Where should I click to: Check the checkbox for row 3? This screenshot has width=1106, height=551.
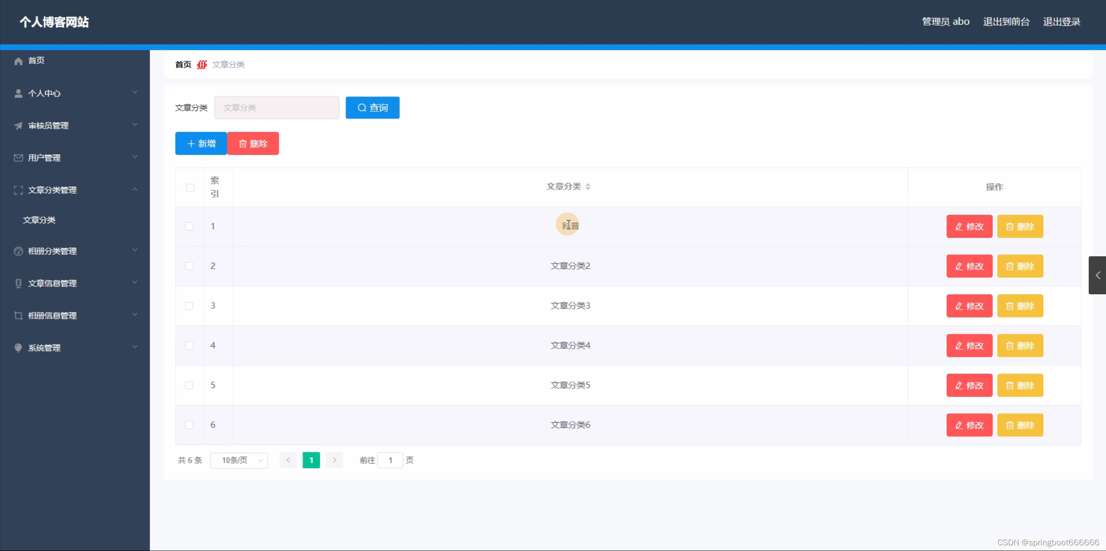(x=189, y=306)
